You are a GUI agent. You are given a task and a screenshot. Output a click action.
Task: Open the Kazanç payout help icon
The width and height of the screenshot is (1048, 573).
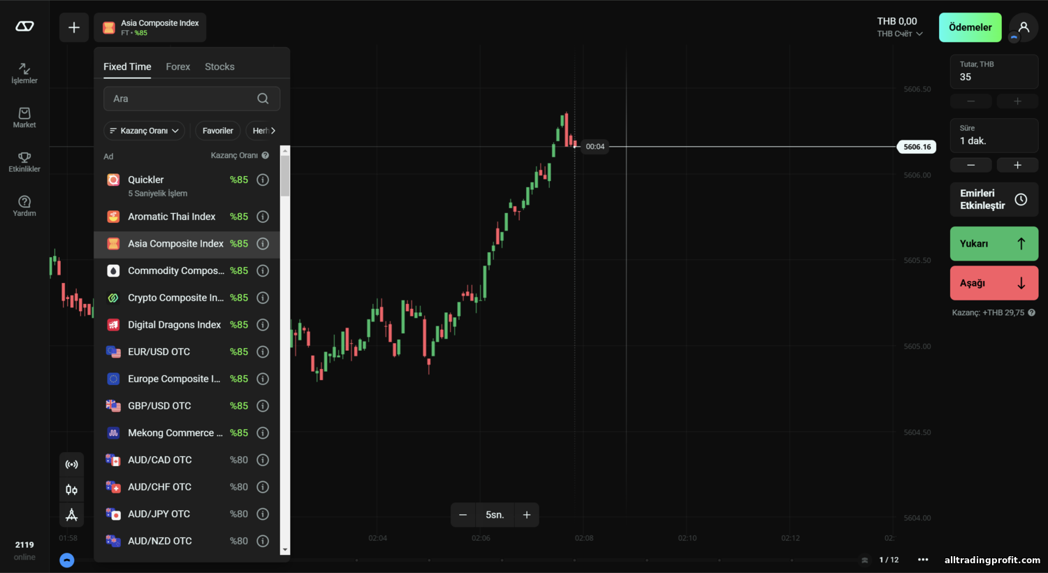[1032, 312]
